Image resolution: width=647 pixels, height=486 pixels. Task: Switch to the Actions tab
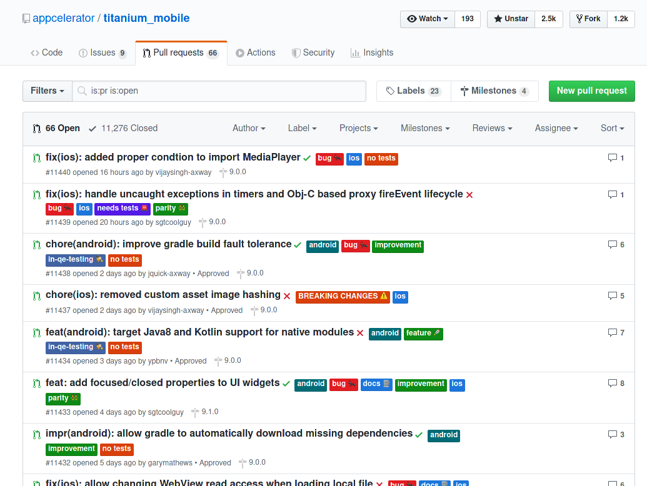(256, 52)
